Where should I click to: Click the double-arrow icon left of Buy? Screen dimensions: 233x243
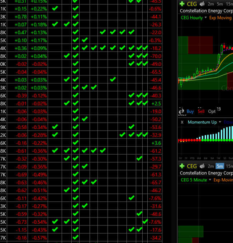pos(181,111)
